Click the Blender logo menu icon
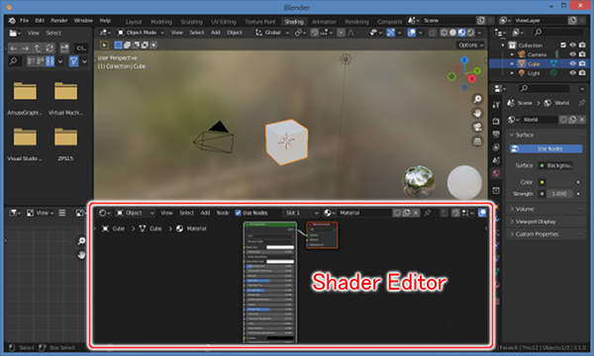Screen dimensions: 594x356 (12, 21)
